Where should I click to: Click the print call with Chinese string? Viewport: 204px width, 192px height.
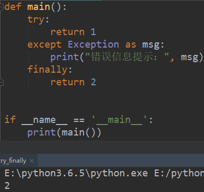coord(127,57)
